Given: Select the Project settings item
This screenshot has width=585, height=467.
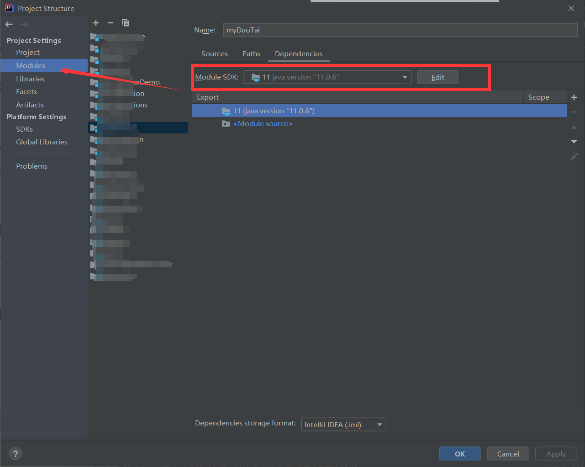Looking at the screenshot, I should pyautogui.click(x=28, y=53).
